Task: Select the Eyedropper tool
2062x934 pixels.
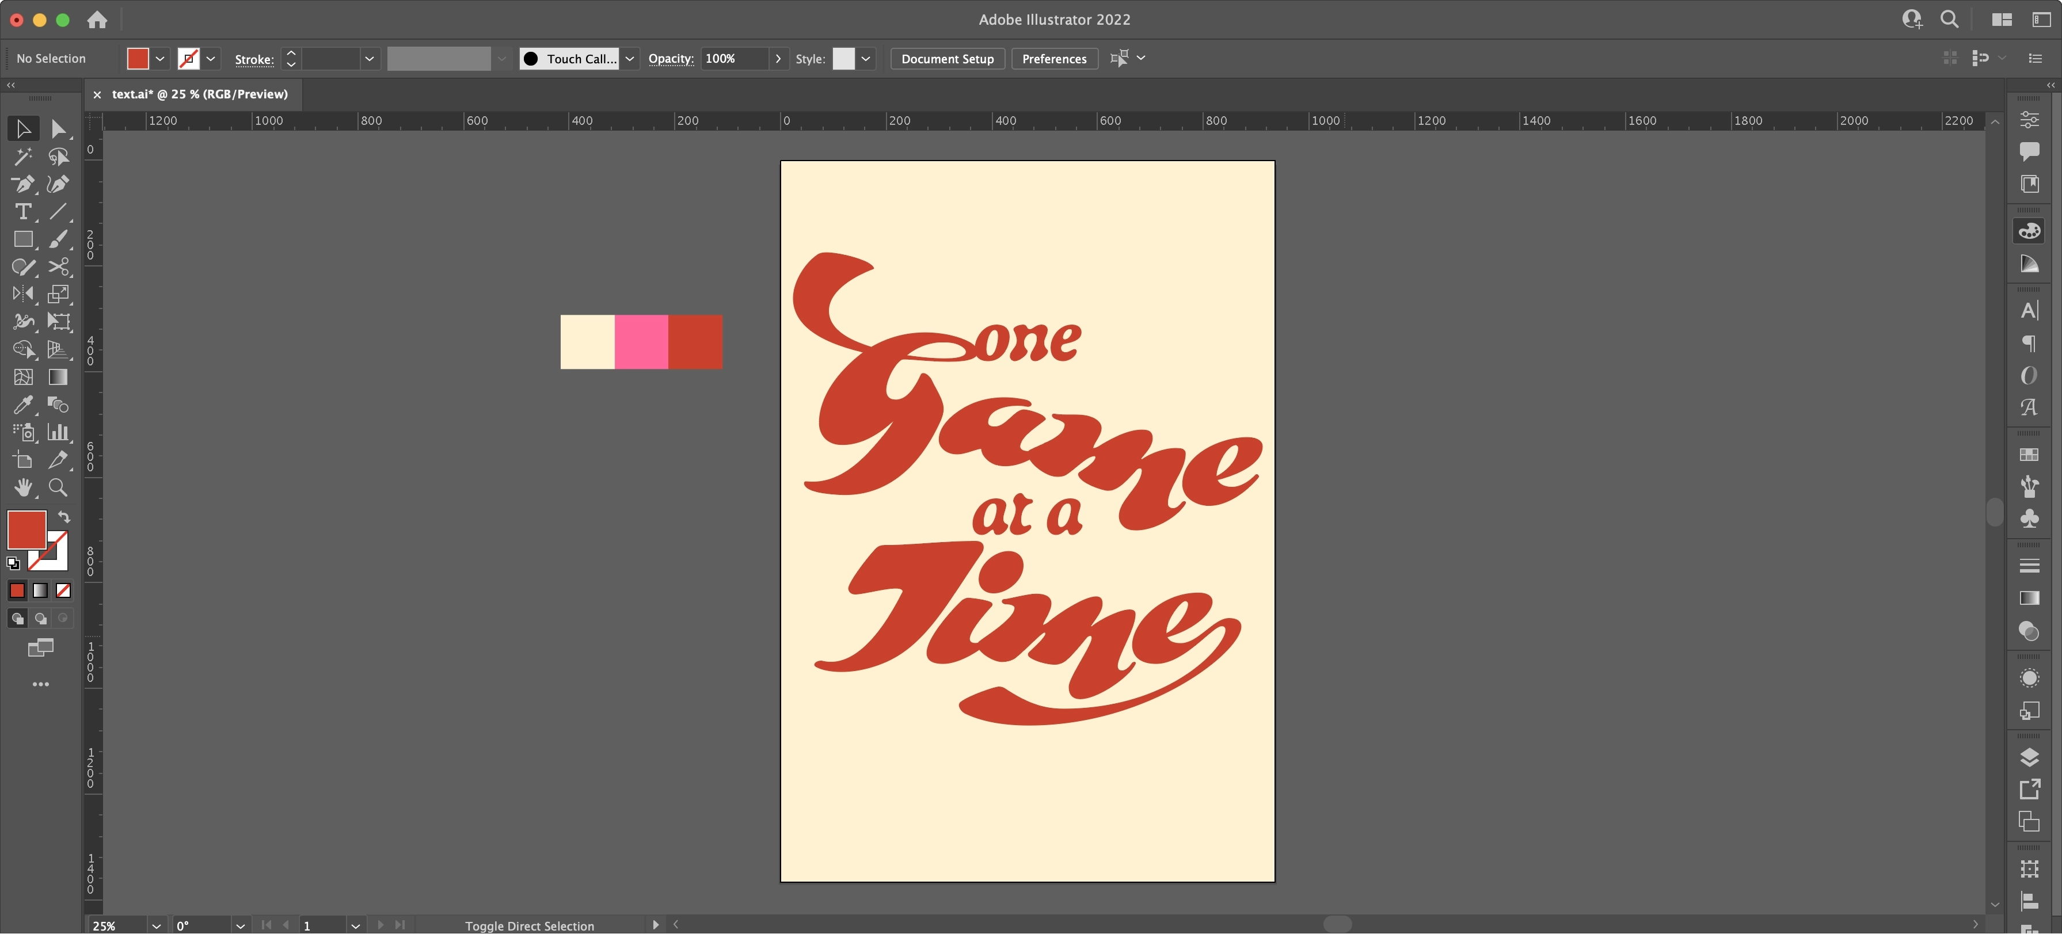Action: point(23,404)
